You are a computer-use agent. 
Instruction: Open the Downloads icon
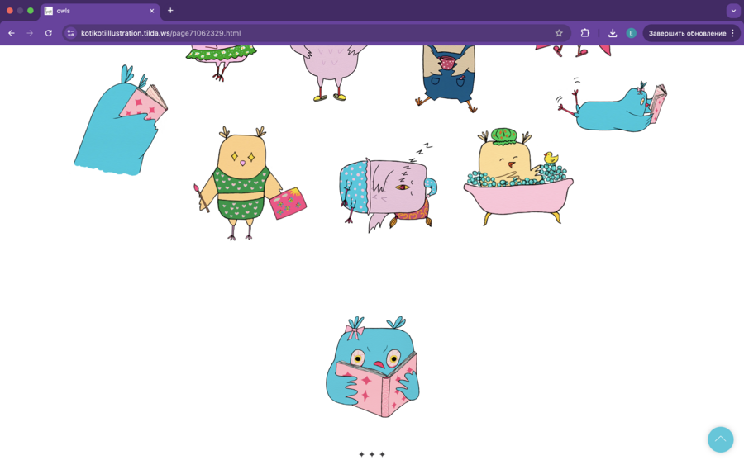613,33
